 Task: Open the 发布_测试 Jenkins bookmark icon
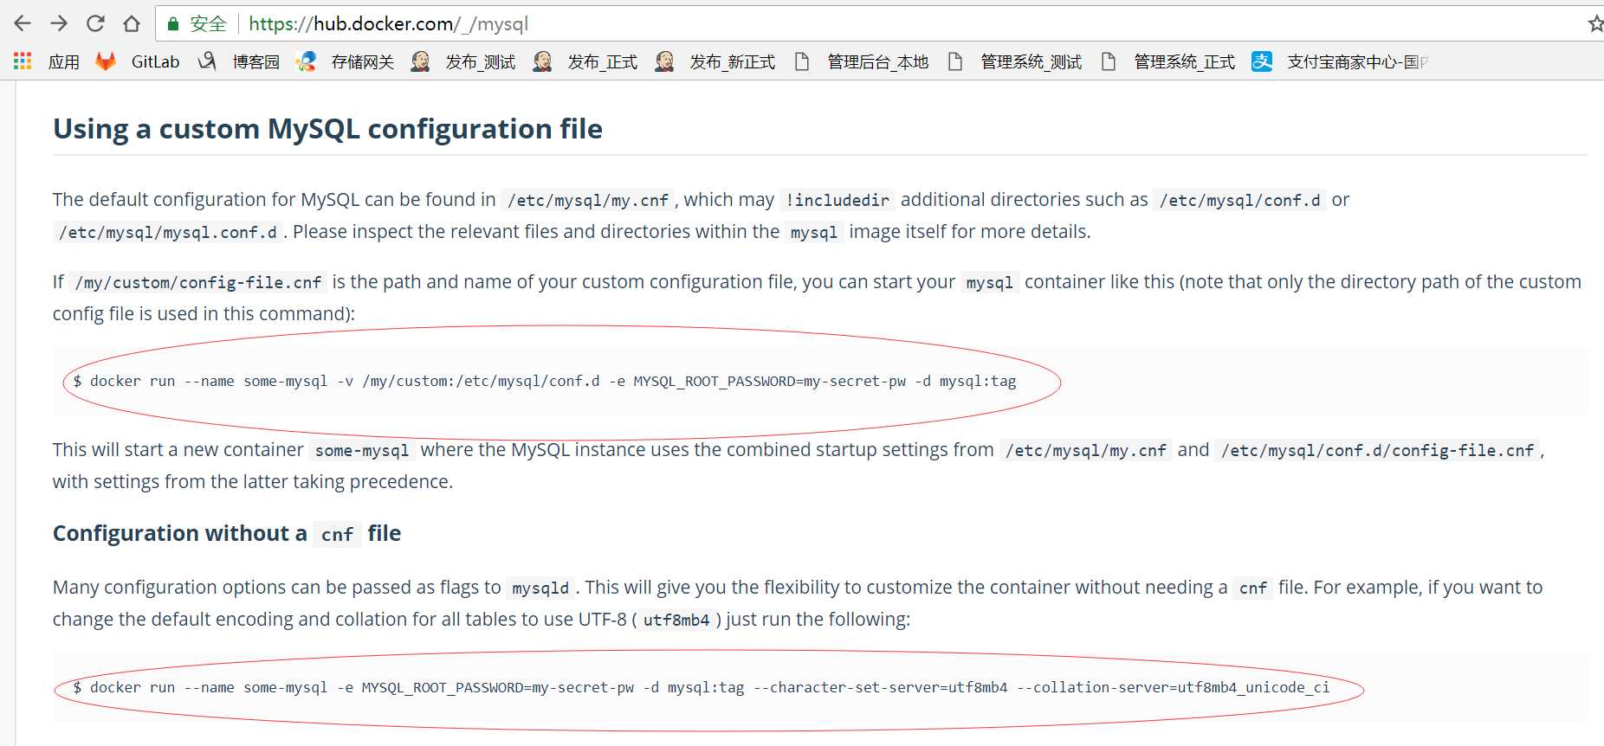click(x=420, y=61)
